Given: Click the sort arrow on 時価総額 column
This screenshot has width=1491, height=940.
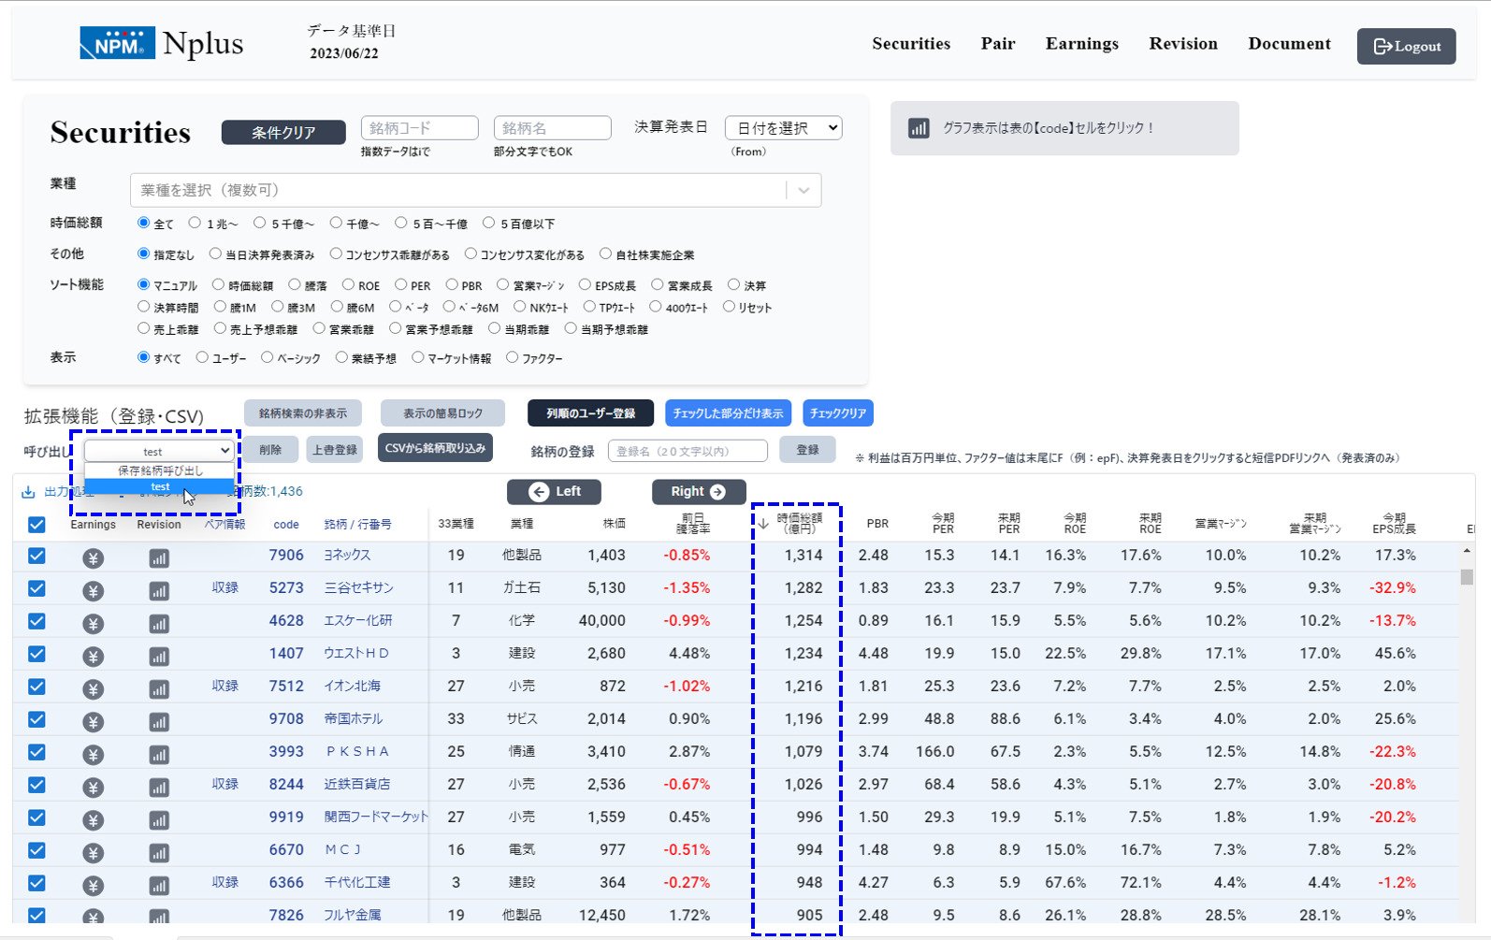Looking at the screenshot, I should (763, 524).
